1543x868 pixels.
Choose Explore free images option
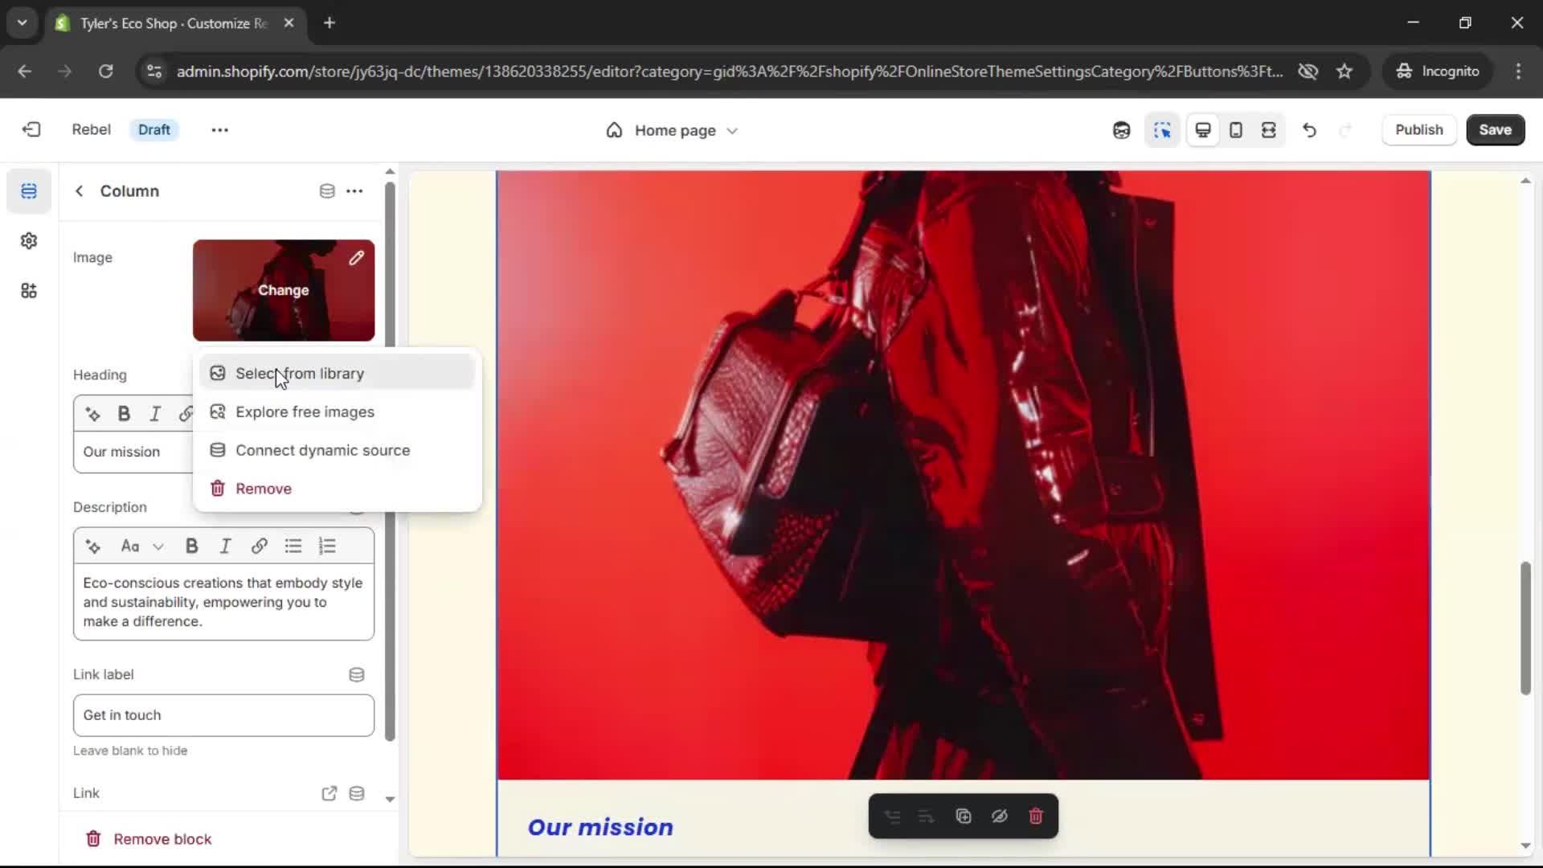point(305,412)
